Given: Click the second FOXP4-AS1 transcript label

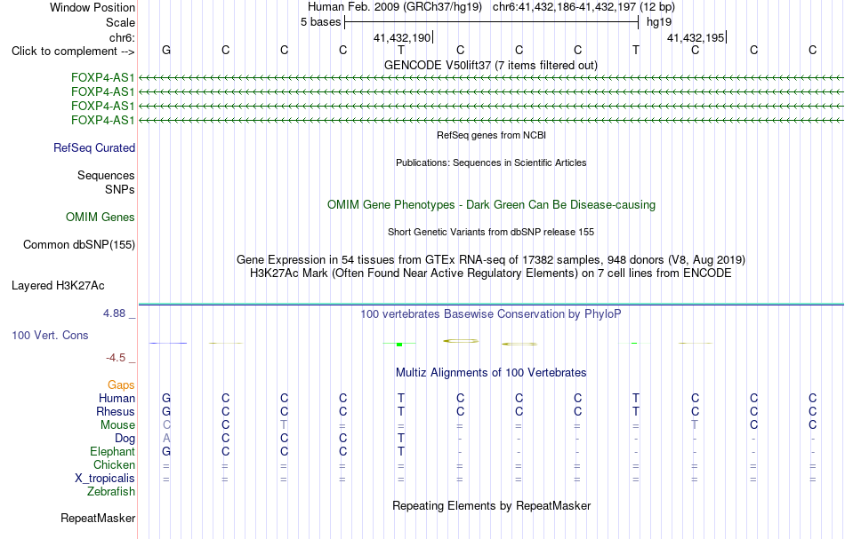Looking at the screenshot, I should click(103, 92).
